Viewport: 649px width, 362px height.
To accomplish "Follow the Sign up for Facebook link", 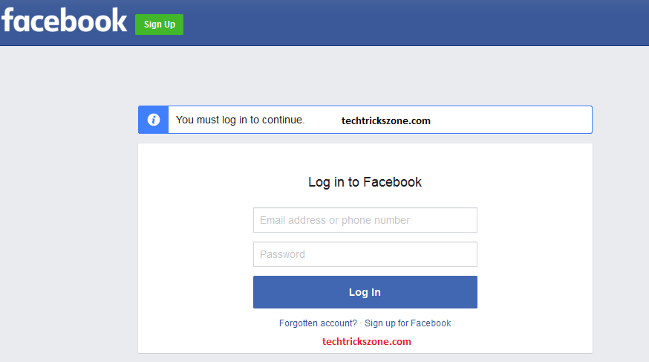I will pyautogui.click(x=408, y=323).
